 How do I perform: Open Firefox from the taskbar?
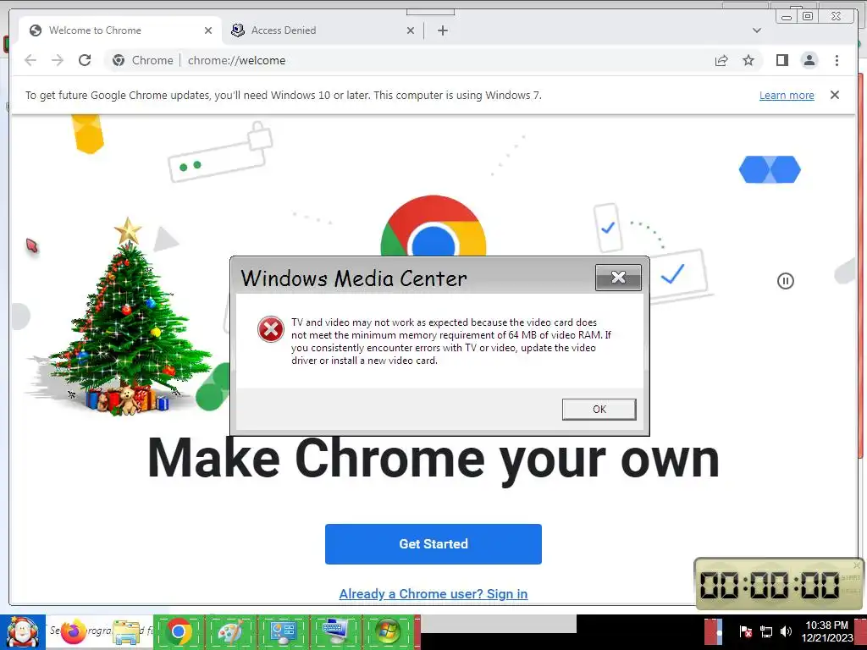click(x=74, y=632)
